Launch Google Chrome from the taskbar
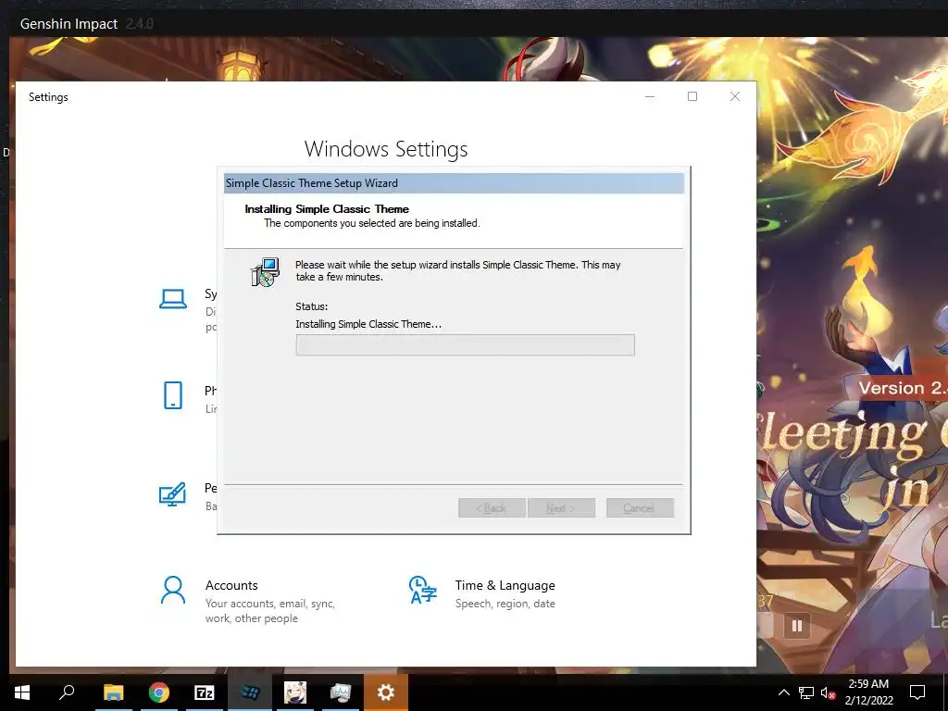The height and width of the screenshot is (711, 948). point(159,692)
